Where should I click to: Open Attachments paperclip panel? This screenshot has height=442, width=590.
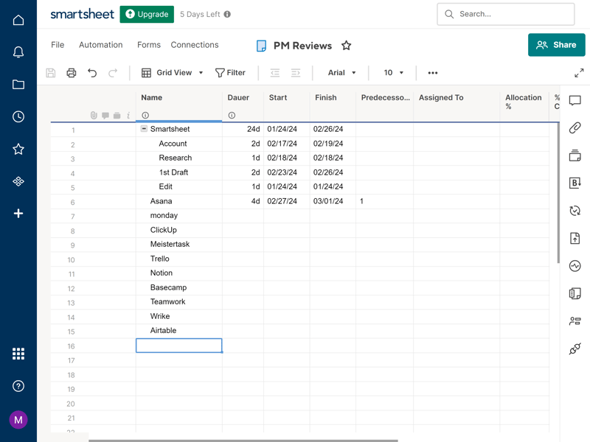pos(575,127)
